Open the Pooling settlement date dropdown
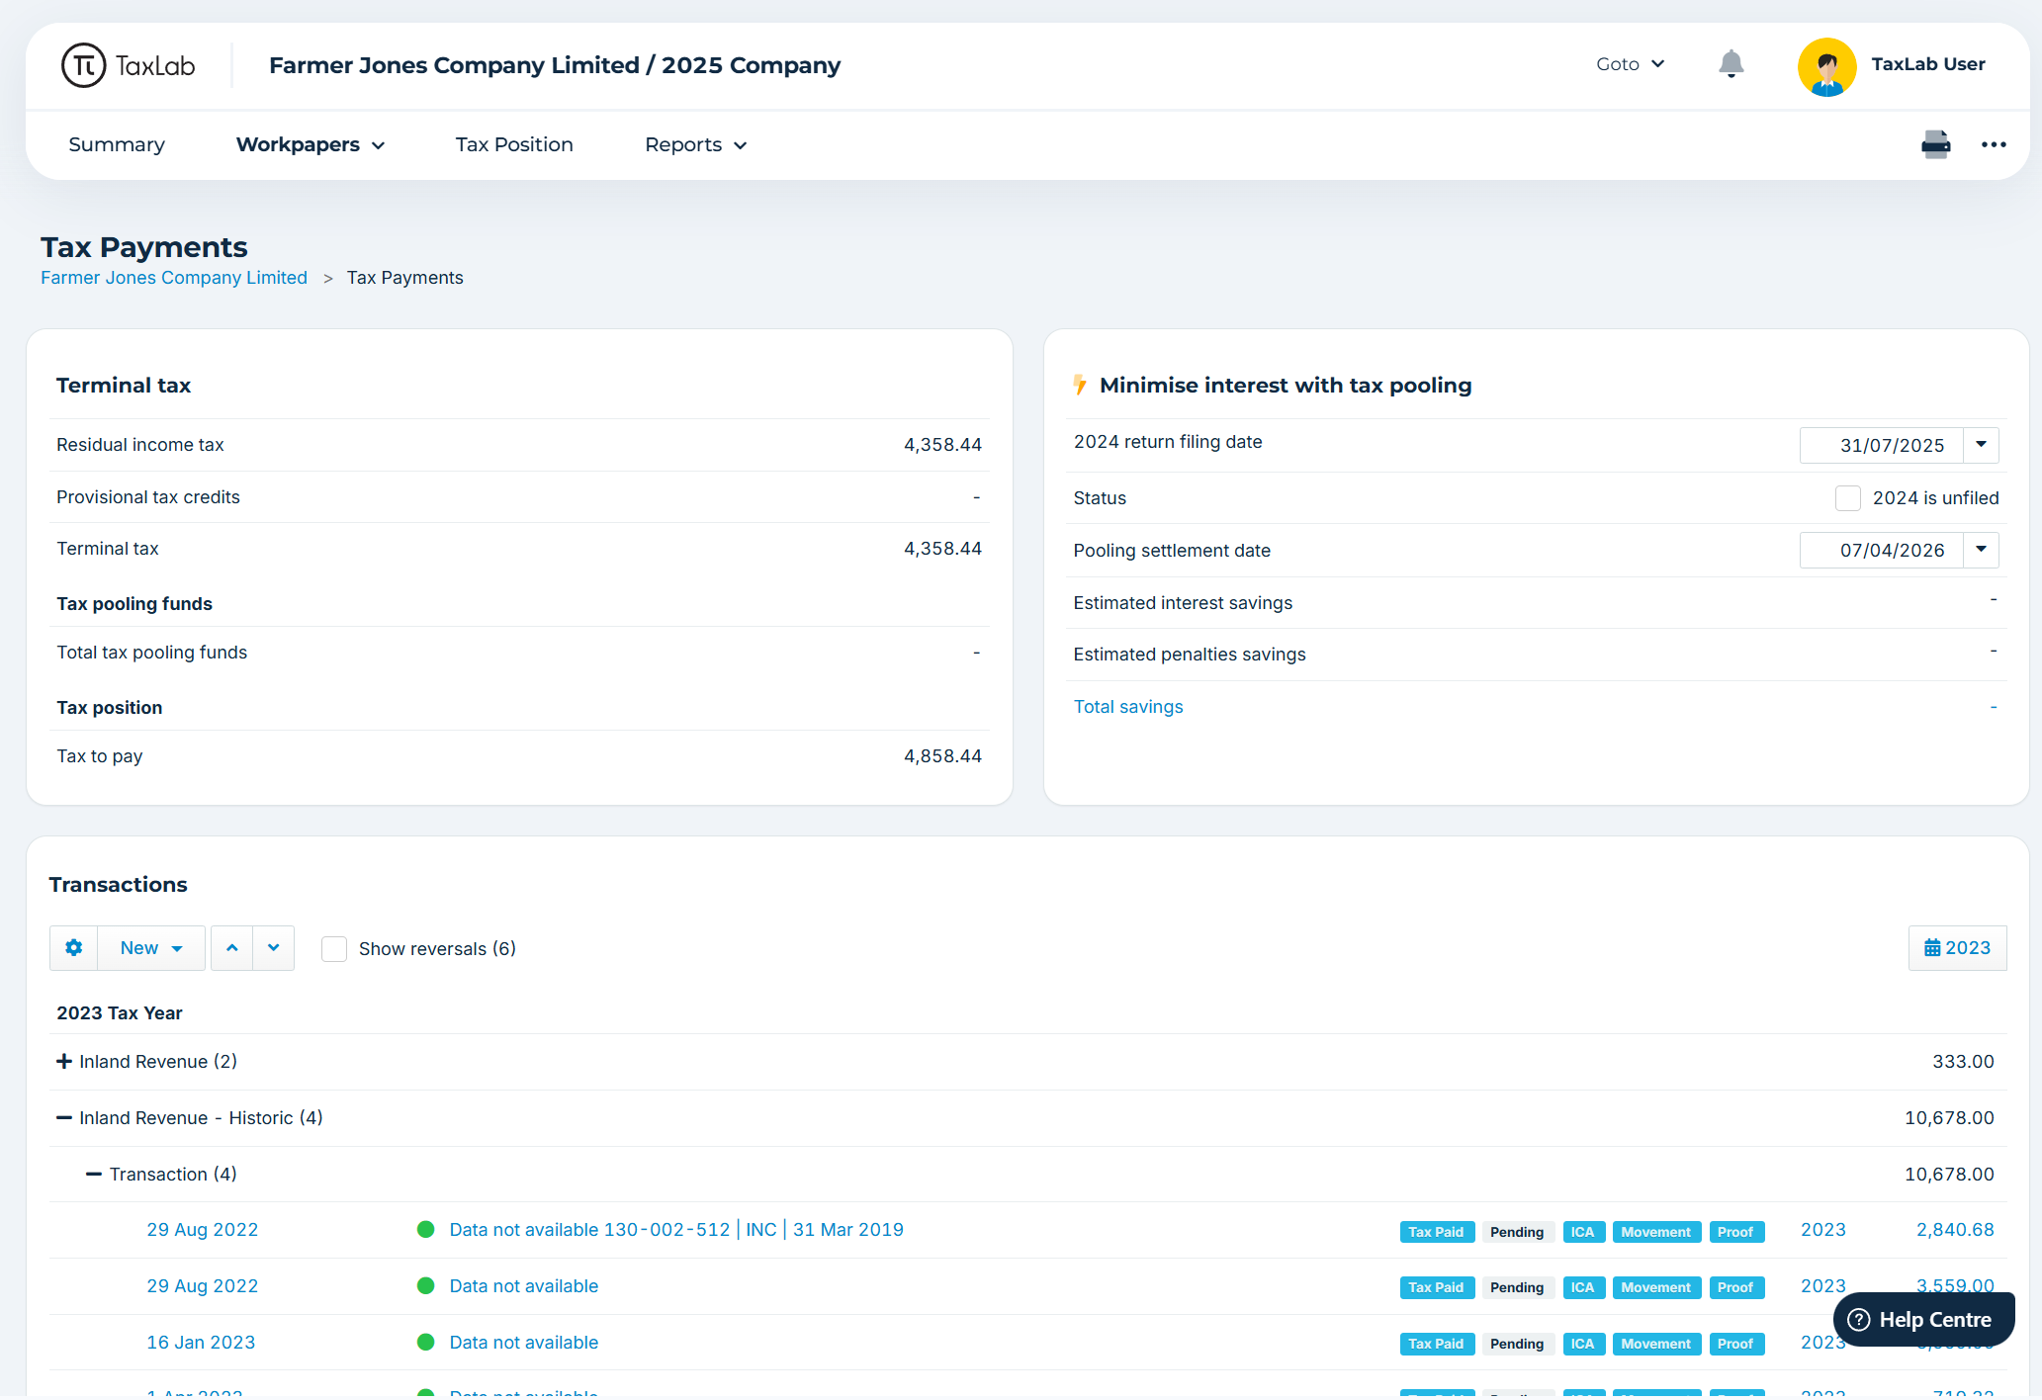Image resolution: width=2042 pixels, height=1400 pixels. click(x=1981, y=550)
